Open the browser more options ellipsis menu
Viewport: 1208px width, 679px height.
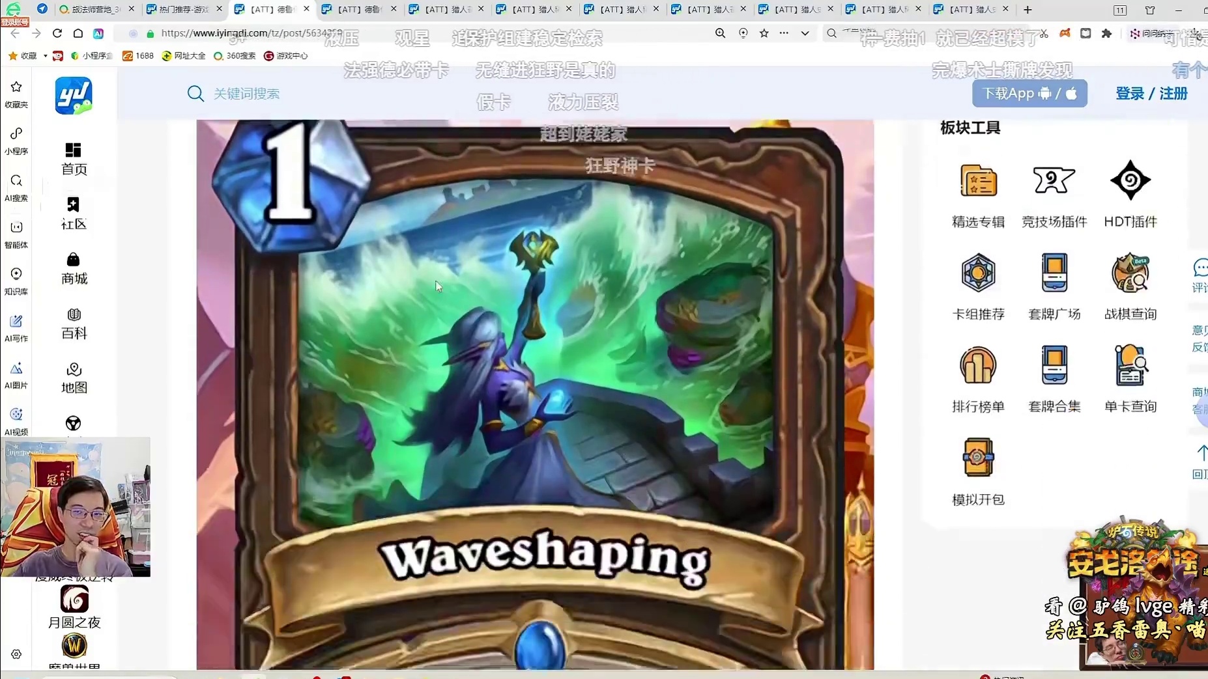pos(784,33)
